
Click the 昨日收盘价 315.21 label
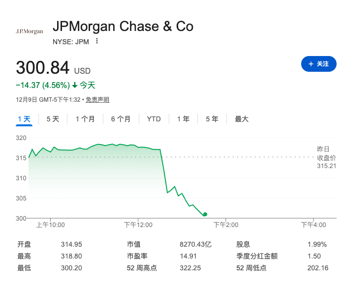(326, 157)
